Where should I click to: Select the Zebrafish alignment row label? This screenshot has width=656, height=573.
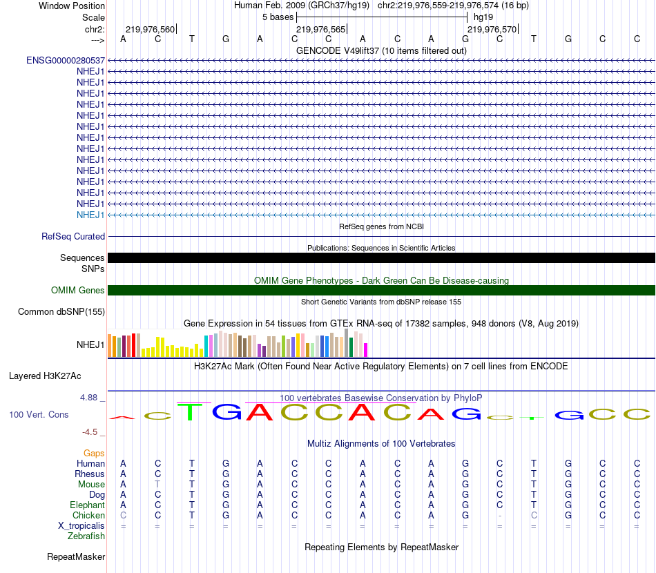point(86,536)
